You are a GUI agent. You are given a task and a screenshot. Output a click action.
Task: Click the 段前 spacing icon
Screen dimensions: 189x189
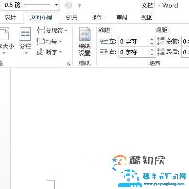click(161, 41)
